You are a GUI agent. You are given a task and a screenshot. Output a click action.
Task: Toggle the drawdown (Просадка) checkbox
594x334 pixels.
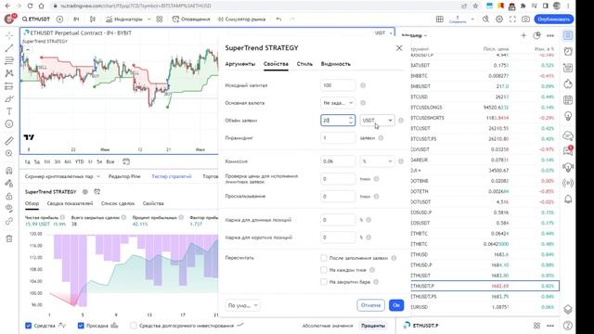pyautogui.click(x=81, y=326)
